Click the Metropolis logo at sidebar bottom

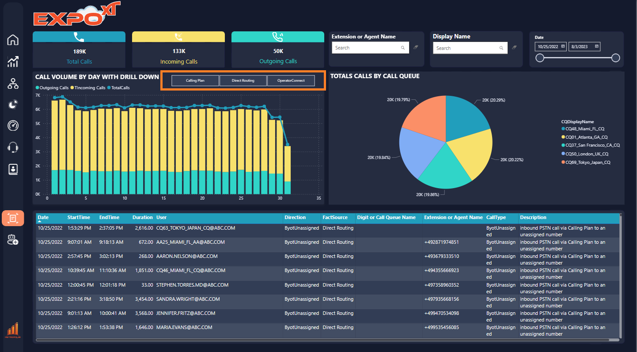click(x=12, y=330)
